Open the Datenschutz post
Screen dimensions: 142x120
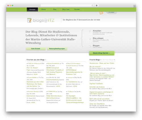pos(31,96)
